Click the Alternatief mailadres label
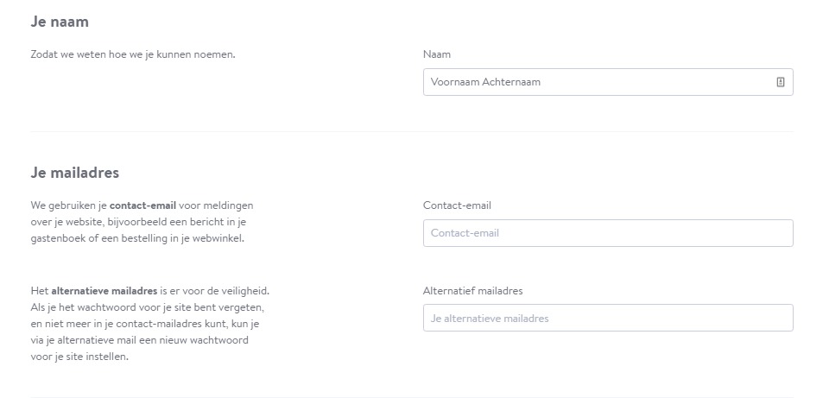The width and height of the screenshot is (829, 398). coord(472,291)
